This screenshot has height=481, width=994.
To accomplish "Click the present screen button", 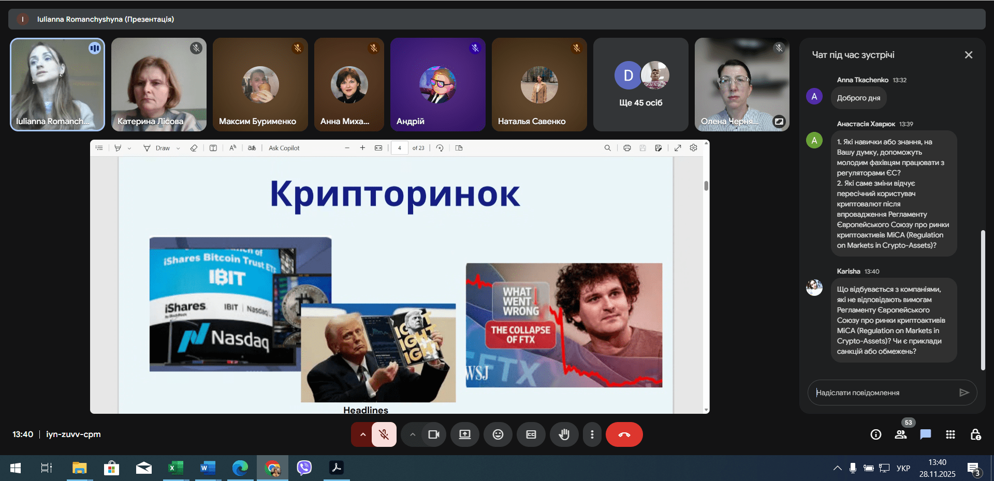I will pos(464,434).
